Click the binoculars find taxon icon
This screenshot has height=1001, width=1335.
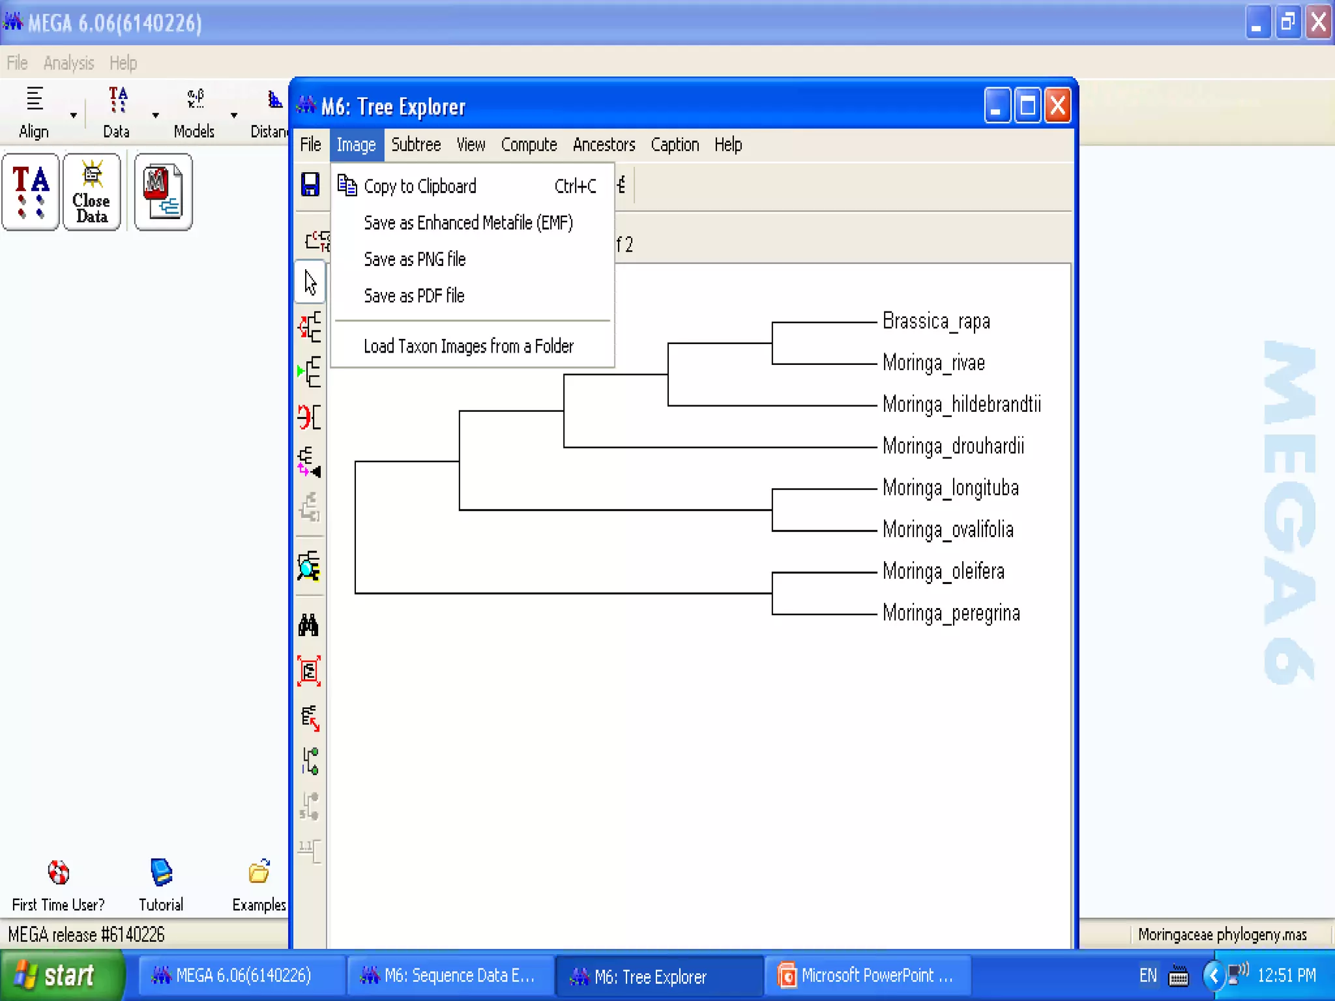pos(309,625)
